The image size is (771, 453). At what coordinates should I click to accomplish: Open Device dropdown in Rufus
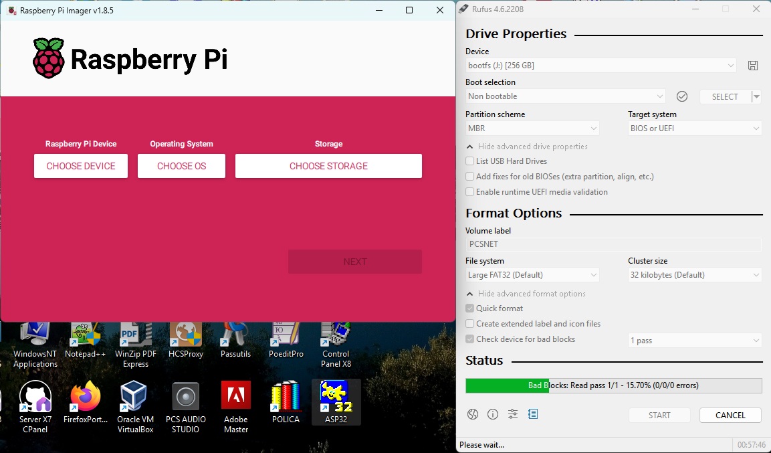point(601,66)
